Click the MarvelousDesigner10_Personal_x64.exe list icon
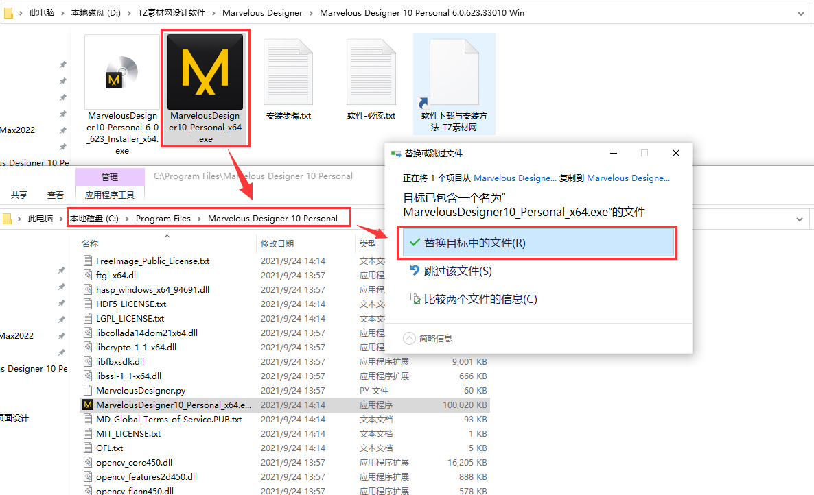Screen dimensions: 814x495 pyautogui.click(x=88, y=405)
